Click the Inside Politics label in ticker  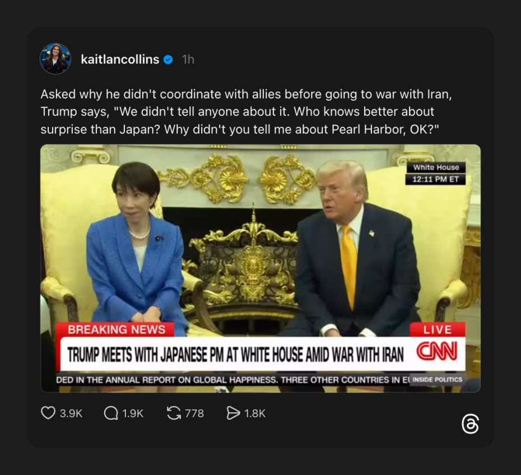(x=438, y=380)
